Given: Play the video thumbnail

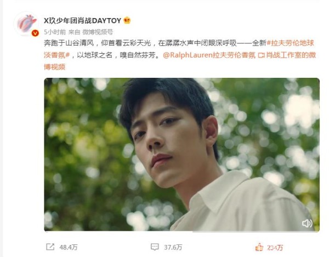Looking at the screenshot, I should point(181,155).
